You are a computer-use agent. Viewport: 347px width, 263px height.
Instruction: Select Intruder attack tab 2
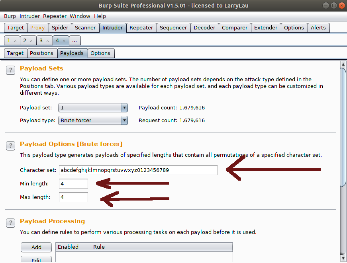[25, 41]
